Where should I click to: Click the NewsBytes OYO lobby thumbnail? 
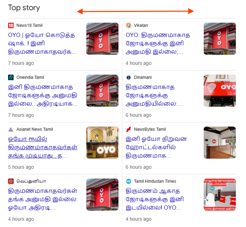click(x=220, y=143)
